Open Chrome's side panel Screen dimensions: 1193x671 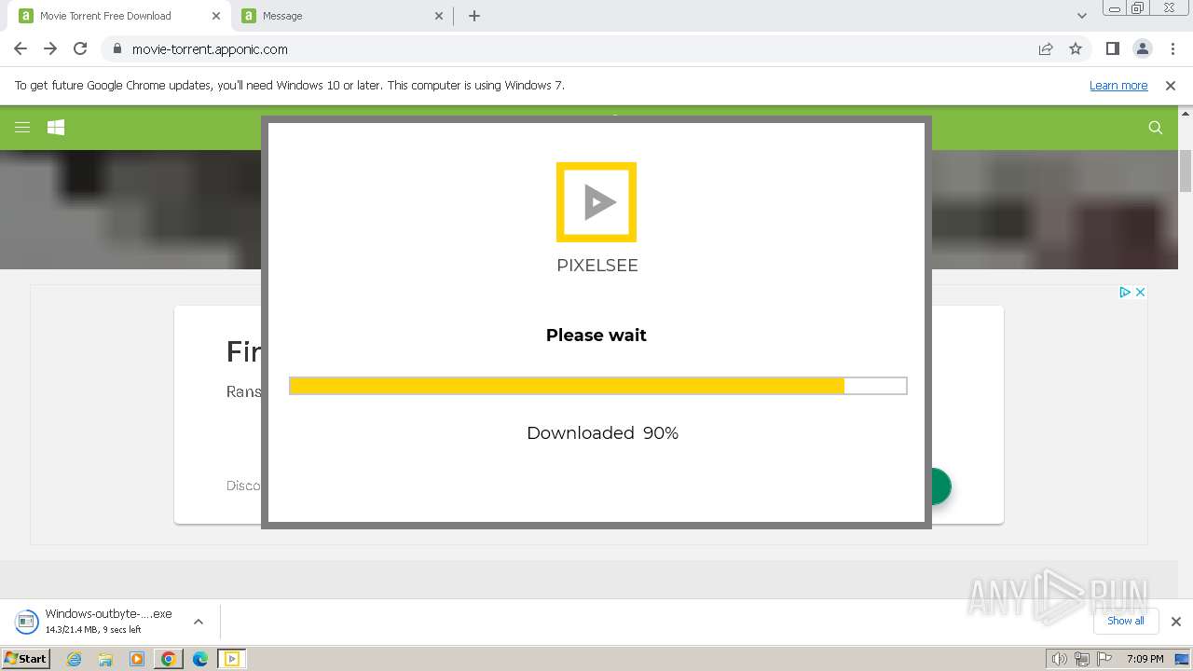pos(1112,49)
